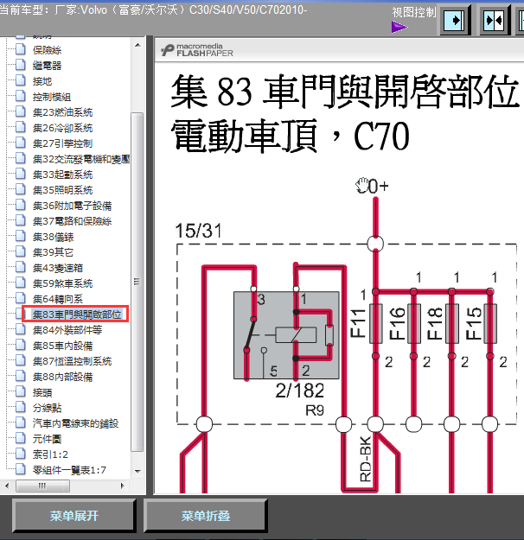Open 集64轉向系
The image size is (524, 540).
tap(58, 299)
